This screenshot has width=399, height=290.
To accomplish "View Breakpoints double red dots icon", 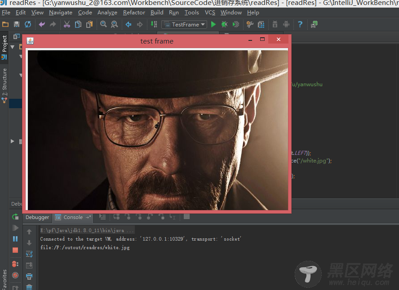I will click(15, 264).
